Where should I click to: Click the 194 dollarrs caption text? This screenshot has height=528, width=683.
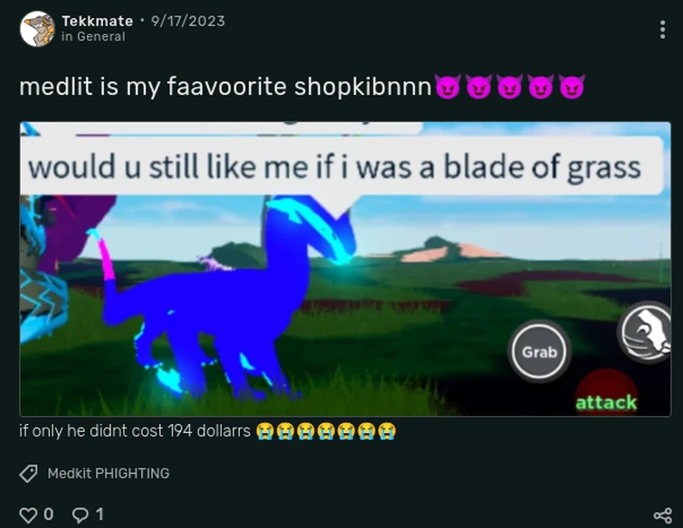coord(135,431)
